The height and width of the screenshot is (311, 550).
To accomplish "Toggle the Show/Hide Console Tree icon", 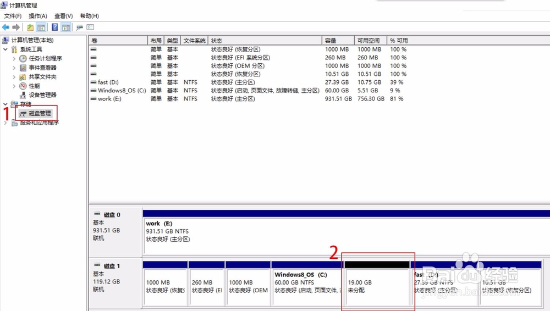I will (41, 27).
